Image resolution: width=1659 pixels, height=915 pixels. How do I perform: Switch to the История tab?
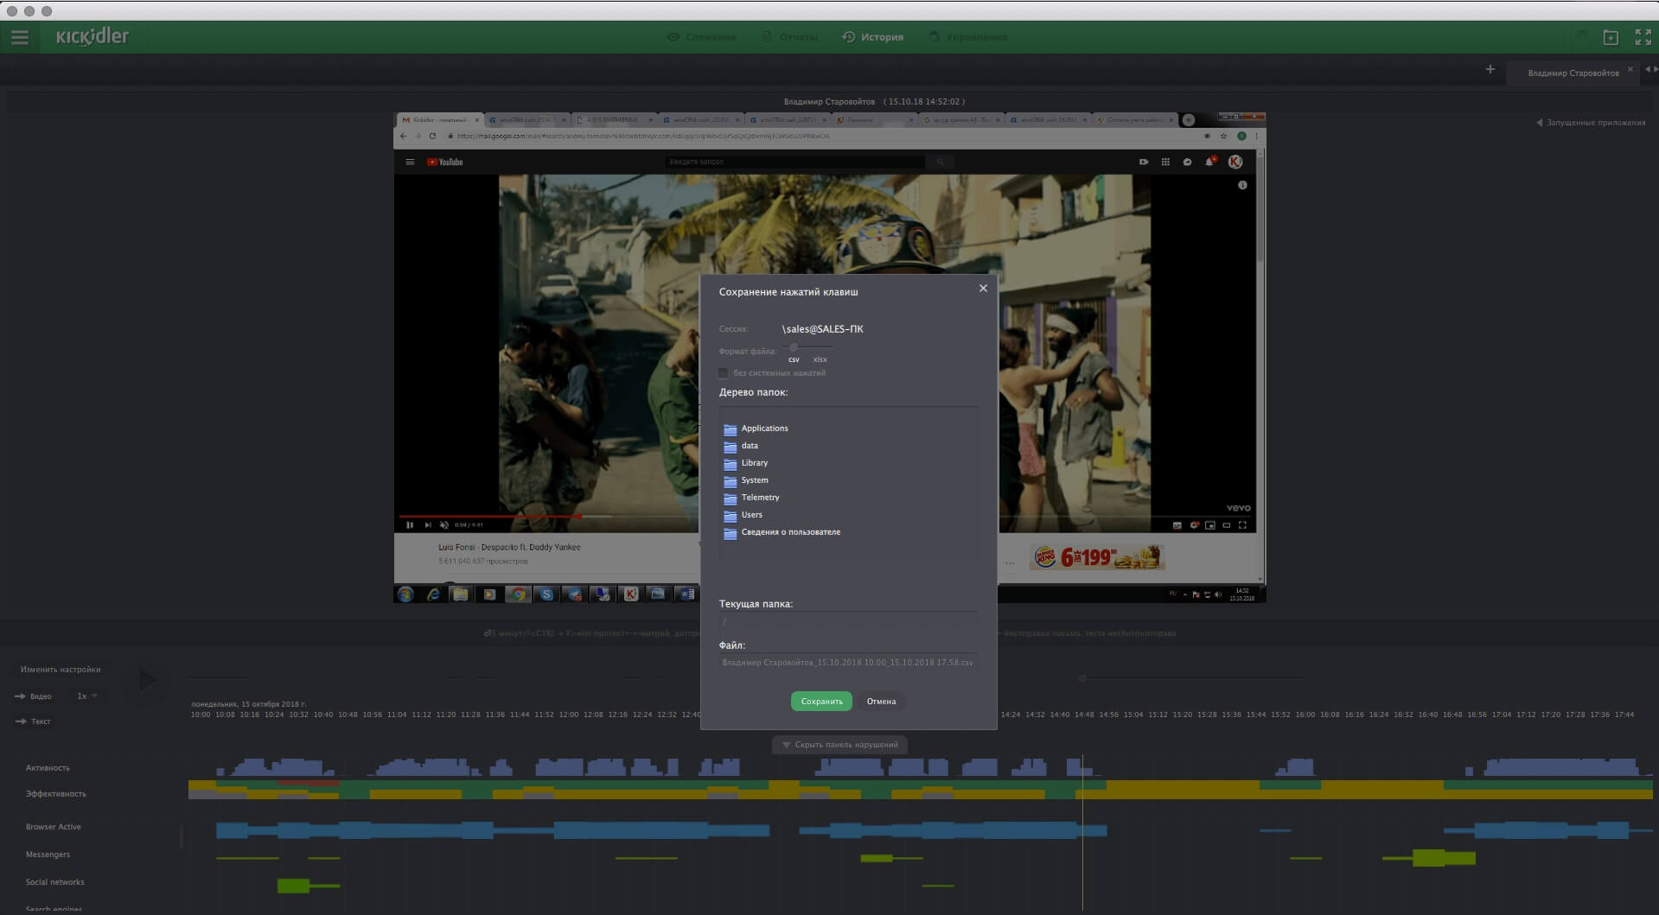[873, 37]
